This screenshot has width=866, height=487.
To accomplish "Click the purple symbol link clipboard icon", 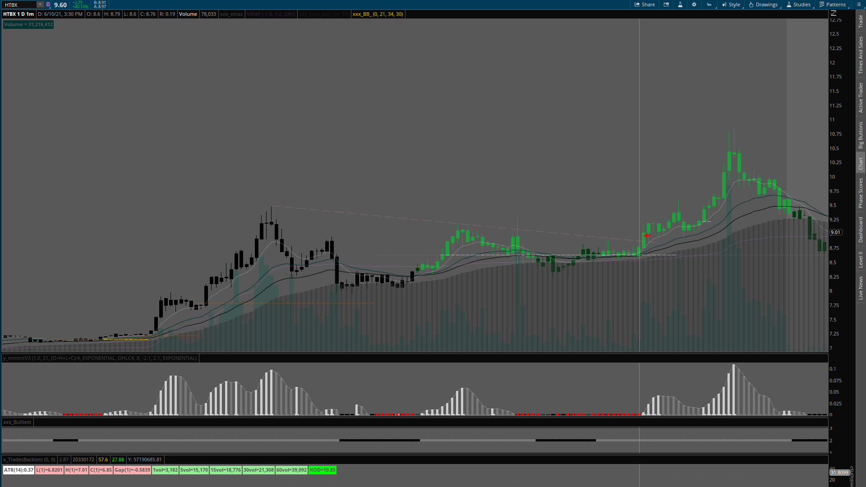I will [x=48, y=5].
